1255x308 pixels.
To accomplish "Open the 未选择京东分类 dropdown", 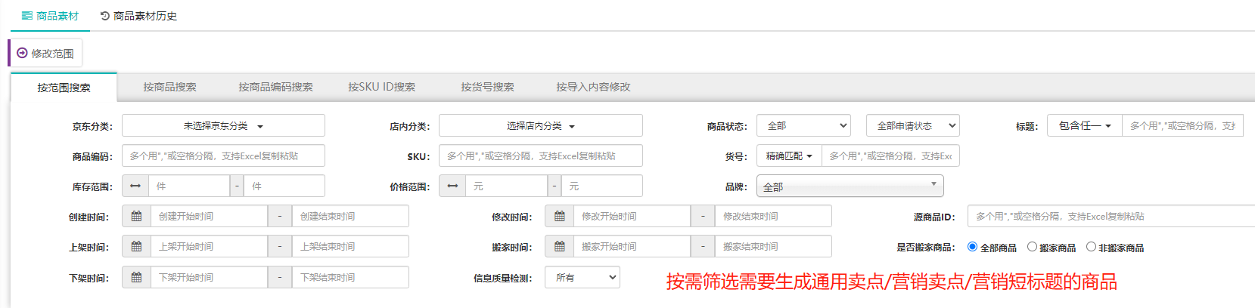I will click(223, 126).
